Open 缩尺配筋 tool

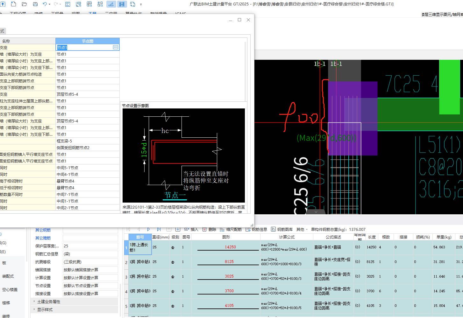[x=231, y=229]
